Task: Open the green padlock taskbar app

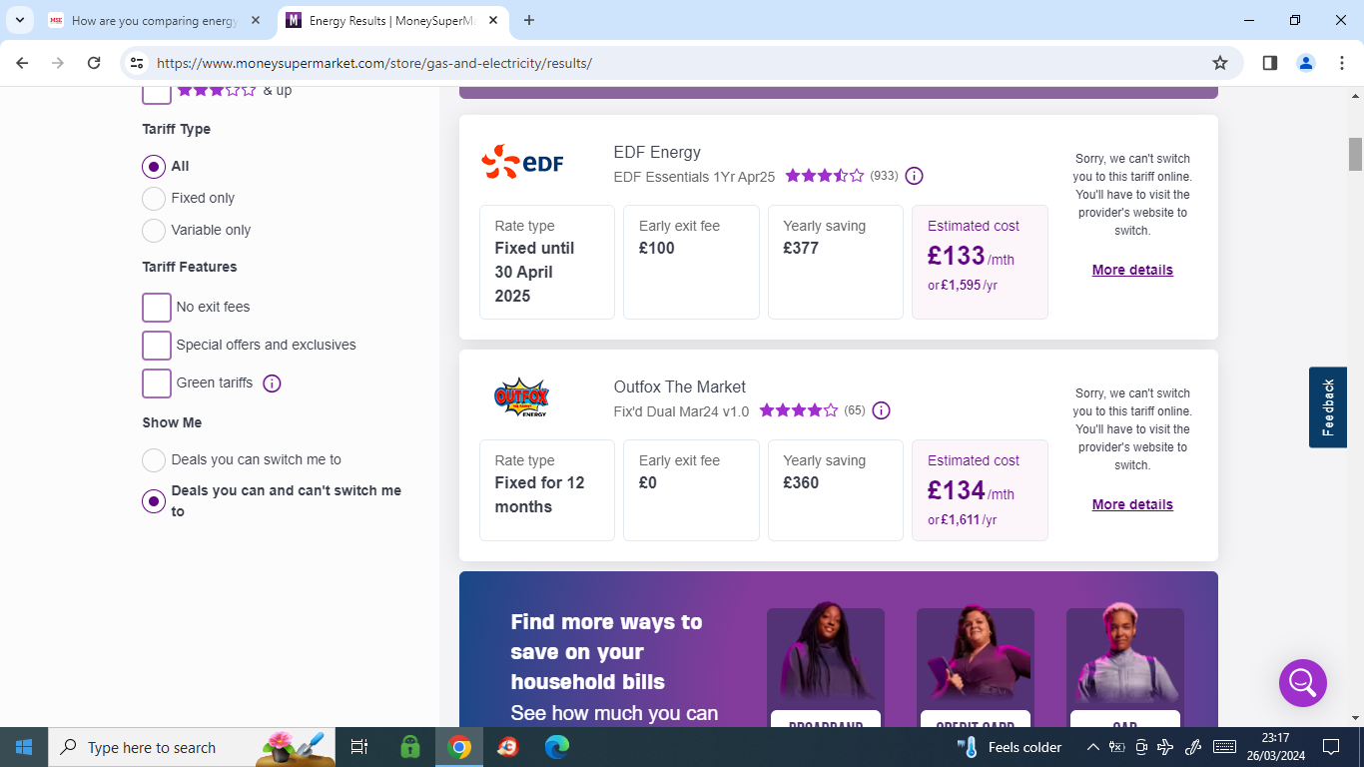Action: pos(409,747)
